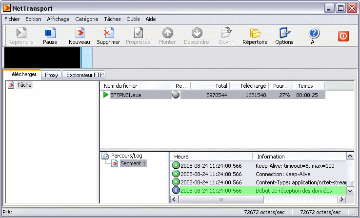360x218 pixels.
Task: Click the Heure log column header
Action: click(x=211, y=157)
